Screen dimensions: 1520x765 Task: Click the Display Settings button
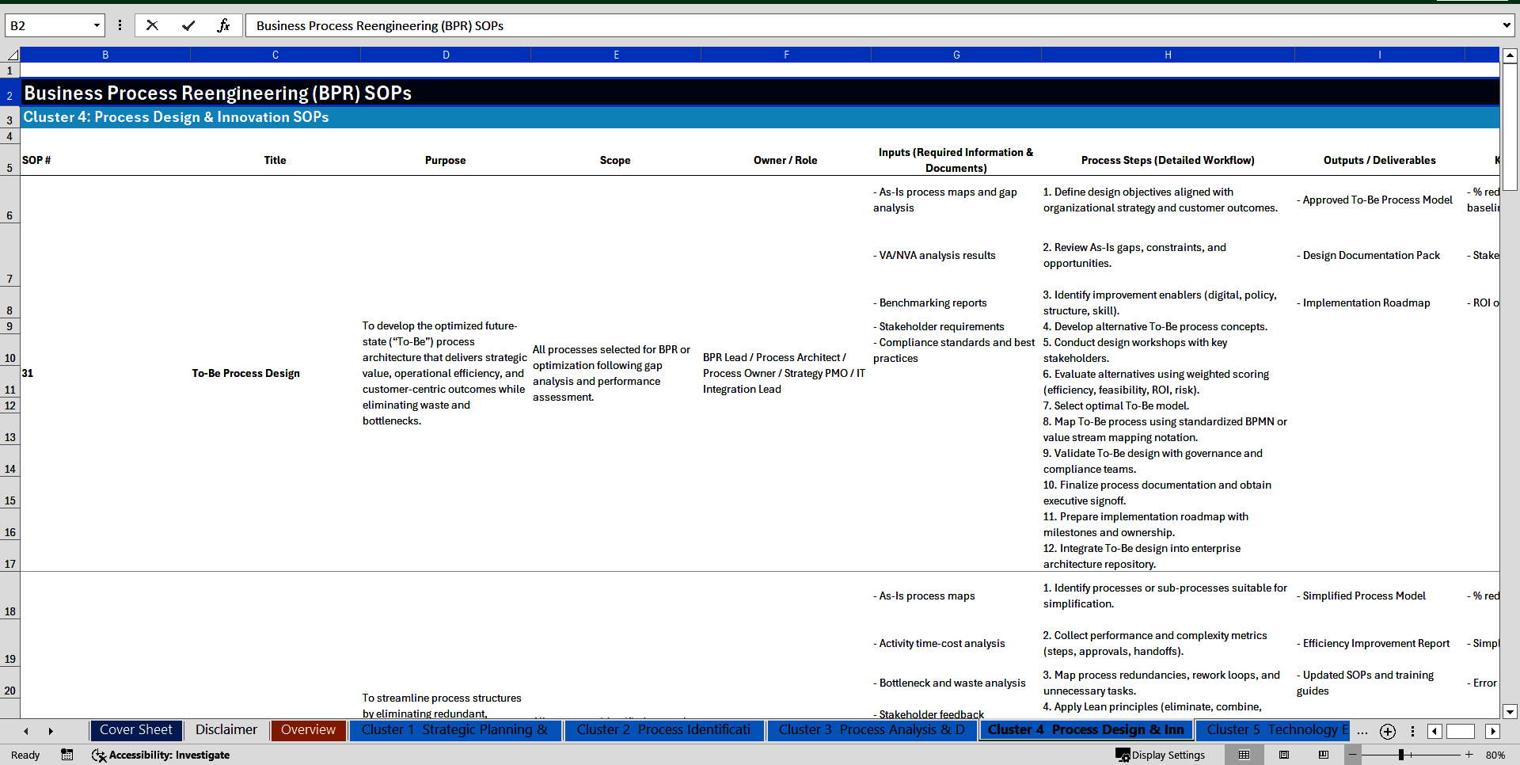click(1160, 755)
